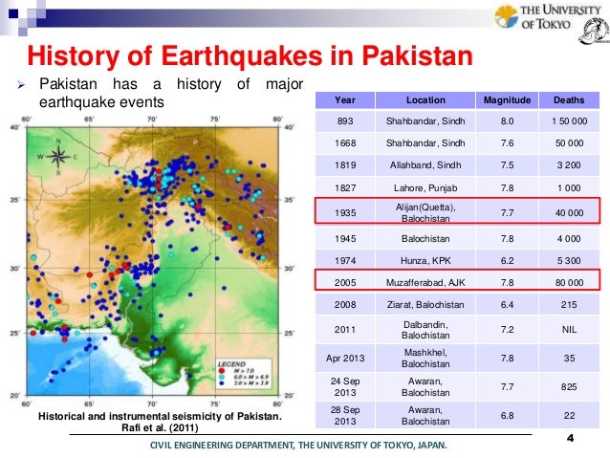
Task: Click the location "Lahore, Punjab"
Action: click(425, 188)
